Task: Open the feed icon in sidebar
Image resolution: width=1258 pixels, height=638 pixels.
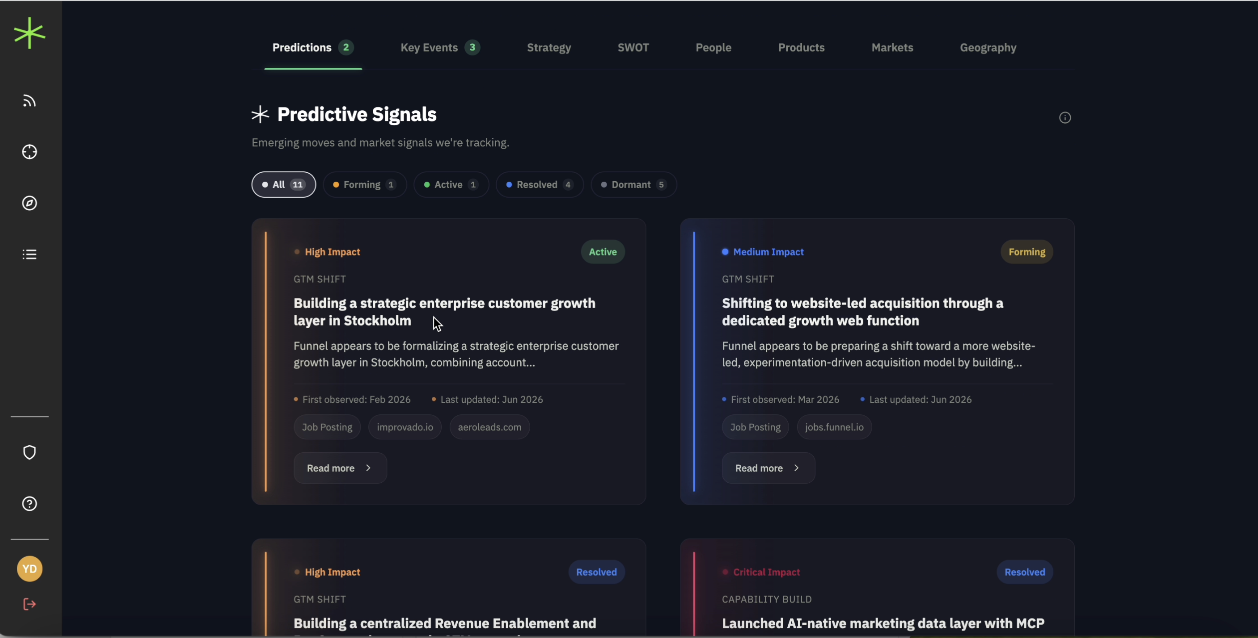Action: tap(29, 101)
